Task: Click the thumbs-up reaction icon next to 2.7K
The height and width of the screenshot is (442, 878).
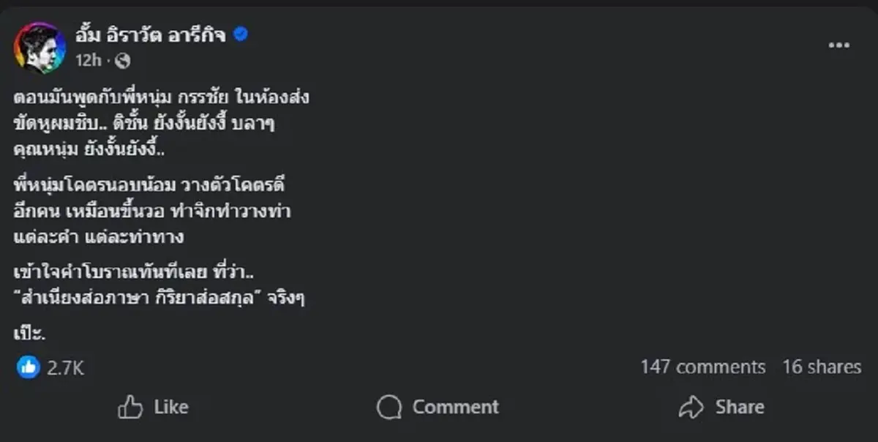Action: 28,368
